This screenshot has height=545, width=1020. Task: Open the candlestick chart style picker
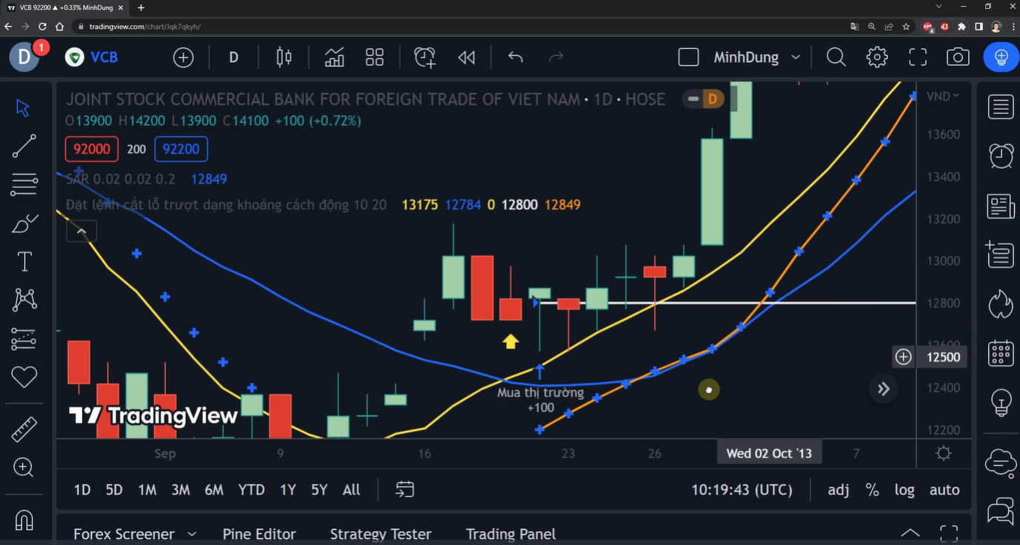point(284,57)
